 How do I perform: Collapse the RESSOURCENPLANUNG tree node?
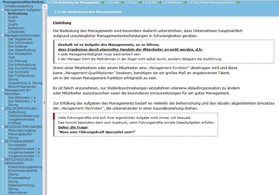[x=3, y=127]
